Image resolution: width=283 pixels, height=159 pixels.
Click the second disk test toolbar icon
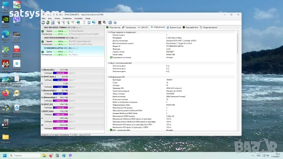(x=63, y=23)
